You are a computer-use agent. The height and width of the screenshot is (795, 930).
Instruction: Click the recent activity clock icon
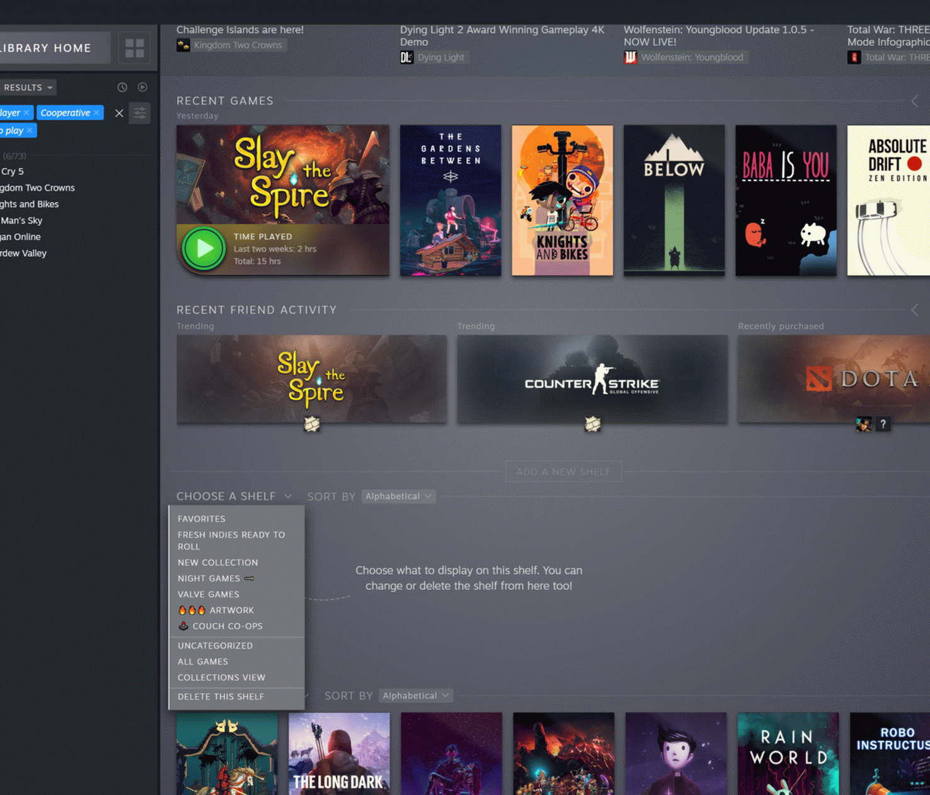pos(122,87)
